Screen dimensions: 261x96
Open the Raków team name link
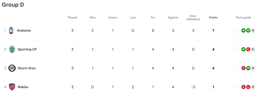(x=23, y=87)
